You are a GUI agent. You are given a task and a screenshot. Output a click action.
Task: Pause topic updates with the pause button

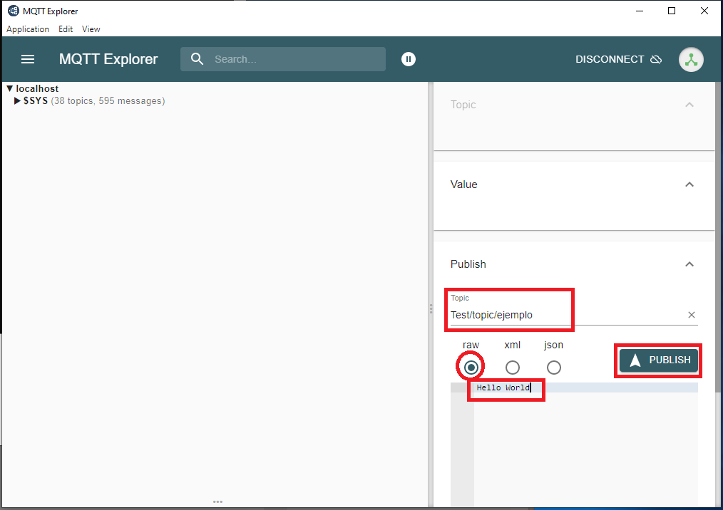point(408,59)
